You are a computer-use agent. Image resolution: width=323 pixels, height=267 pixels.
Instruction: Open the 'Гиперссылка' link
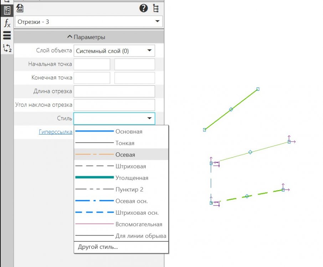coord(56,132)
